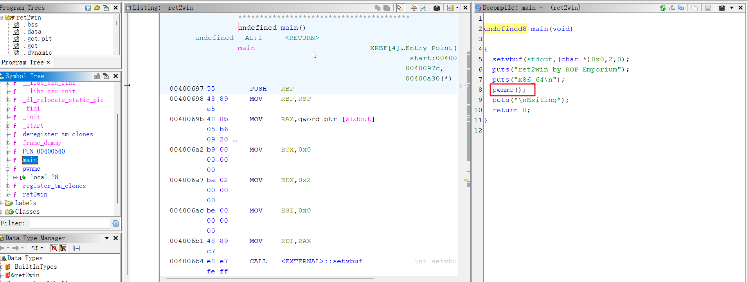Toggle the Decompile read-only 'Ro' button
This screenshot has height=282, width=747.
[x=681, y=8]
